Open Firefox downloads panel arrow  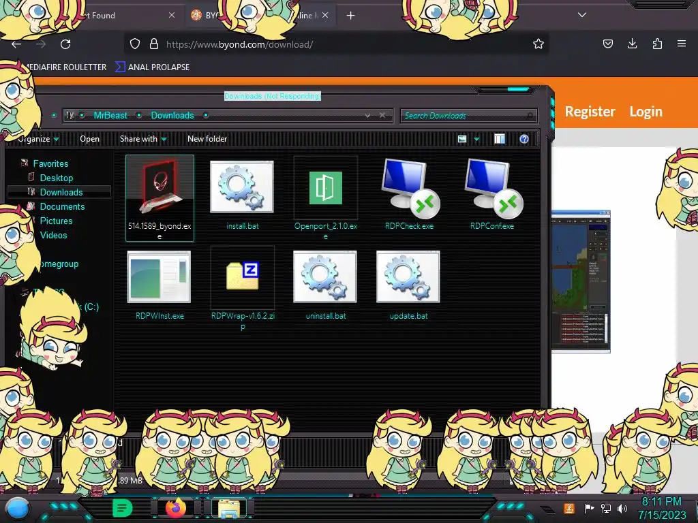point(632,44)
